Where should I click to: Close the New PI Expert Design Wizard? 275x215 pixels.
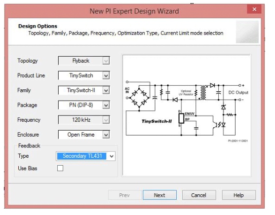point(254,9)
